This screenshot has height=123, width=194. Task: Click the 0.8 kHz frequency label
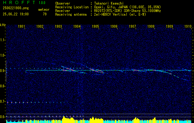coord(2,86)
